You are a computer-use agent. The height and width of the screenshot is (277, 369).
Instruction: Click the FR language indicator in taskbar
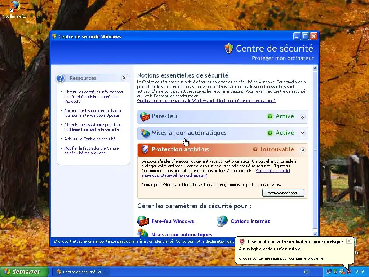pos(306,272)
